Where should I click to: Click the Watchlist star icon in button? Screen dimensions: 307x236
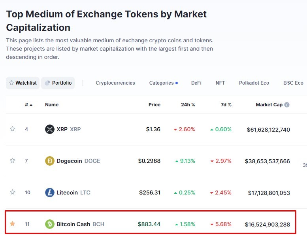click(x=11, y=83)
